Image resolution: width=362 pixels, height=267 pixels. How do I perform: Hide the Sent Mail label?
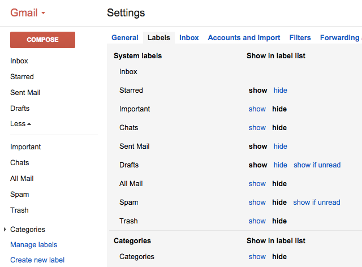coord(281,146)
